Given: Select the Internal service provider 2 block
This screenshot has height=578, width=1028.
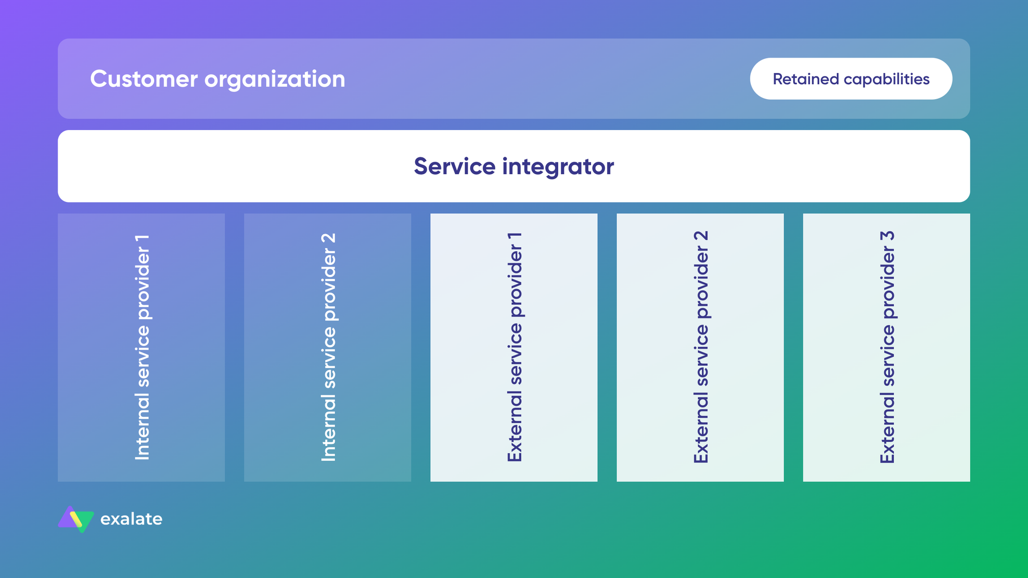Looking at the screenshot, I should click(x=327, y=347).
